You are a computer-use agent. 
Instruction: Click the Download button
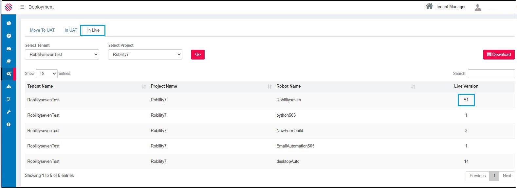tap(499, 55)
